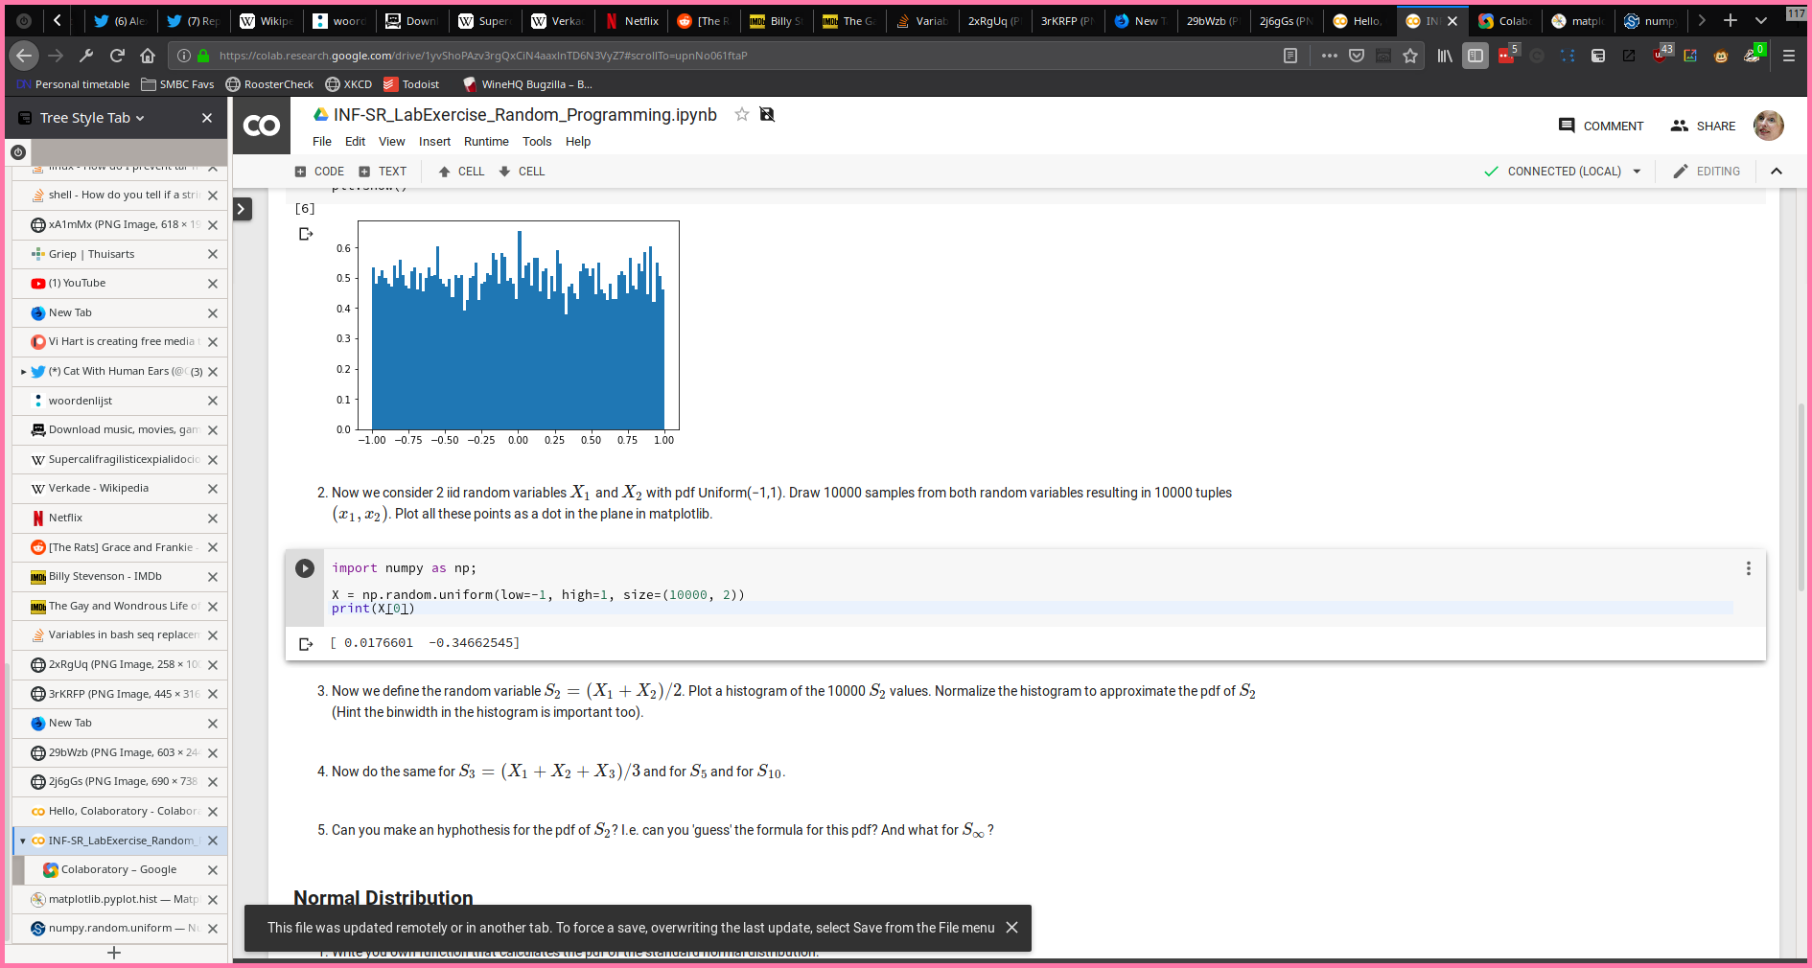Dismiss the remote update notification

point(1011,928)
